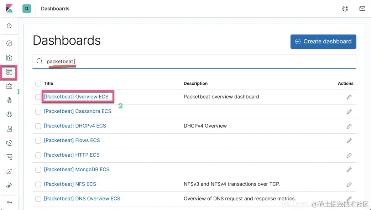Click the Dashboards breadcrumb in header
This screenshot has height=210, width=371.
click(55, 9)
